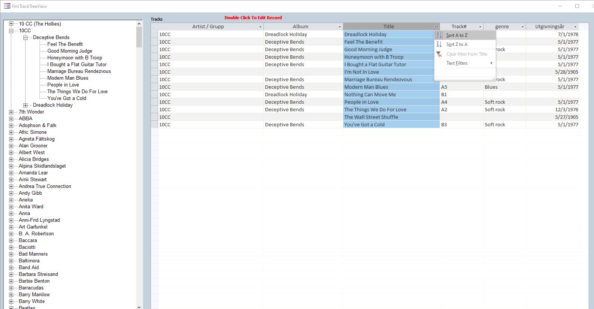Click the B3 track number cell
The image size is (594, 309).
(461, 124)
